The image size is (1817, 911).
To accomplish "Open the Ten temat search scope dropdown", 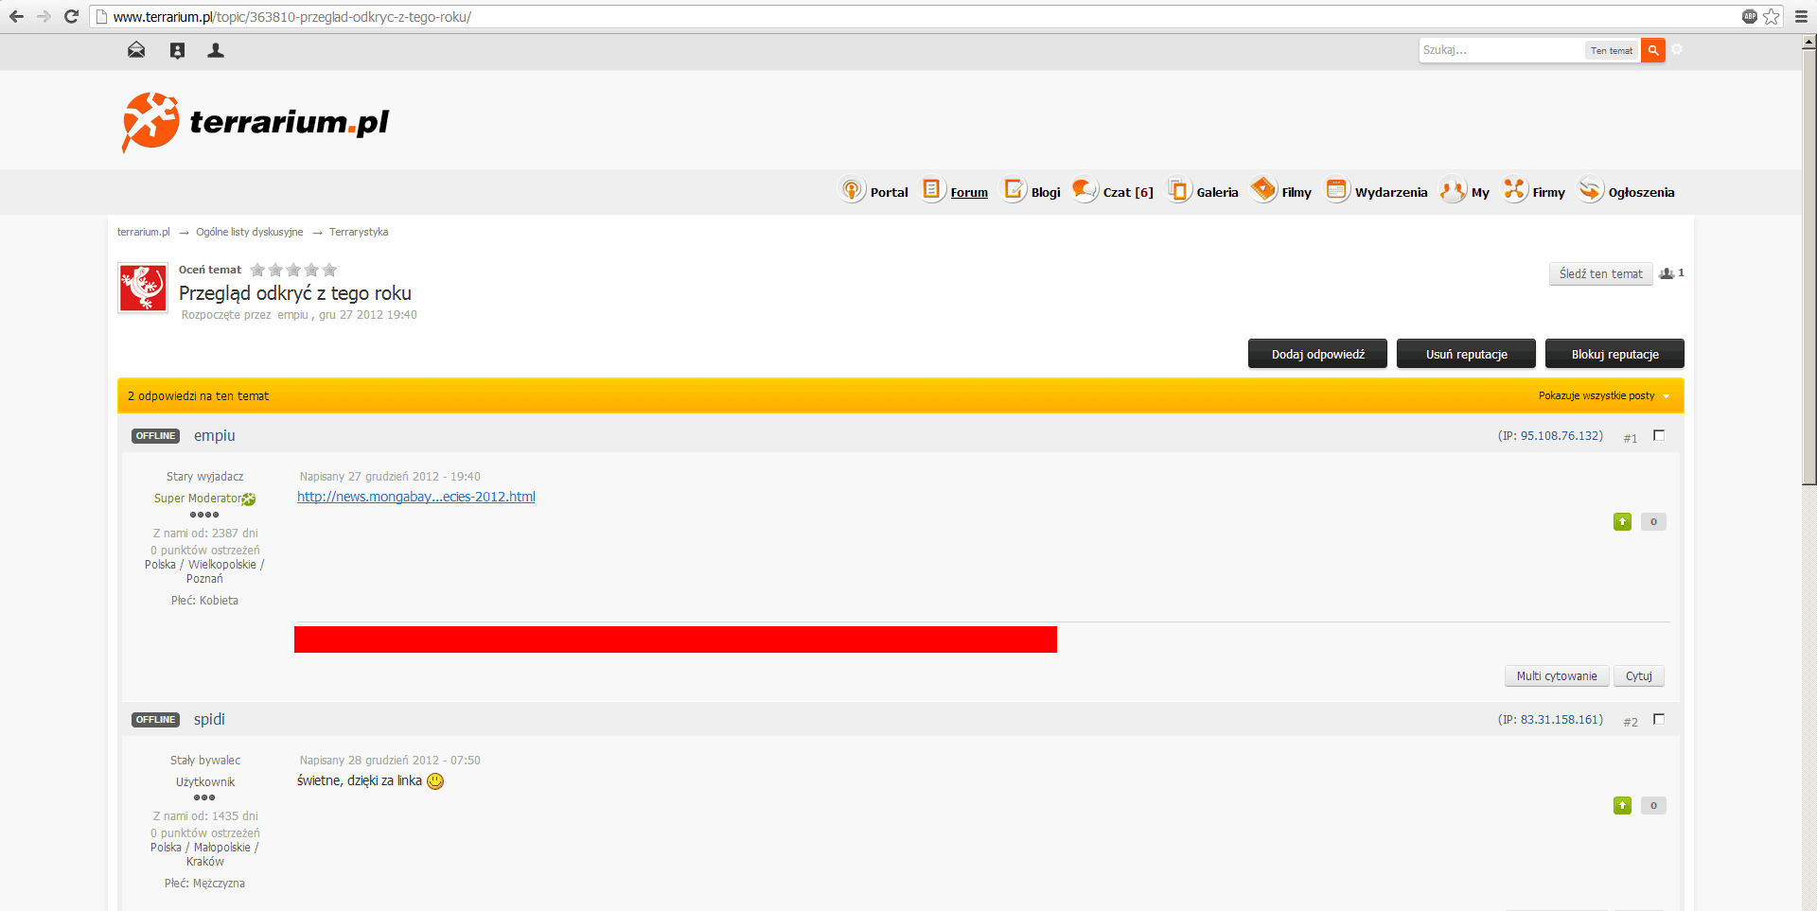I will 1611,51.
